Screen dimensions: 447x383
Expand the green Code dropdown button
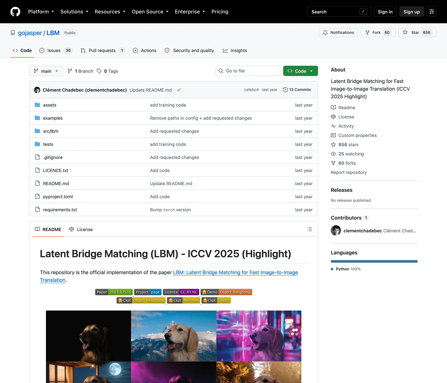(300, 71)
